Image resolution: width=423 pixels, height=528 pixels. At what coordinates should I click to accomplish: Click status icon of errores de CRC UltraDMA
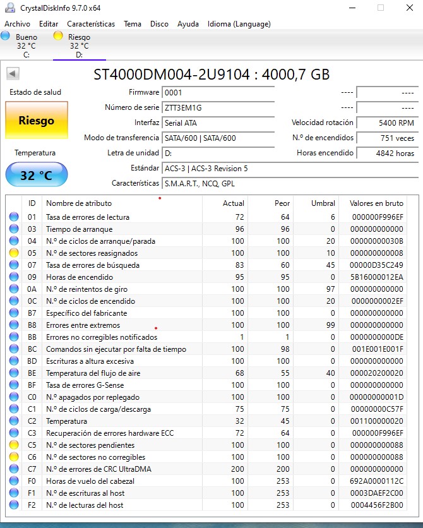(x=14, y=469)
